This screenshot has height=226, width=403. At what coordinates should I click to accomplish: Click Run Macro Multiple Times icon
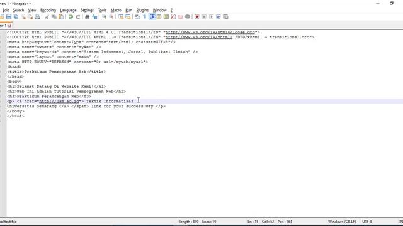click(x=219, y=17)
